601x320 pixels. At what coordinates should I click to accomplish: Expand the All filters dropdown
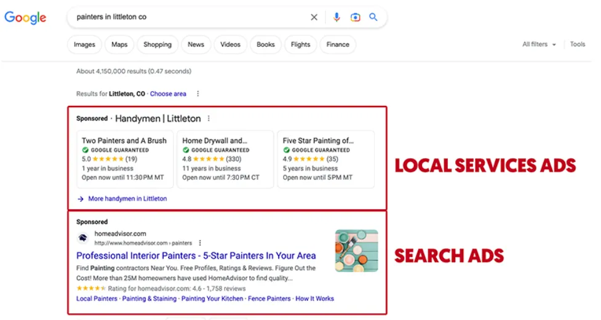tap(539, 44)
